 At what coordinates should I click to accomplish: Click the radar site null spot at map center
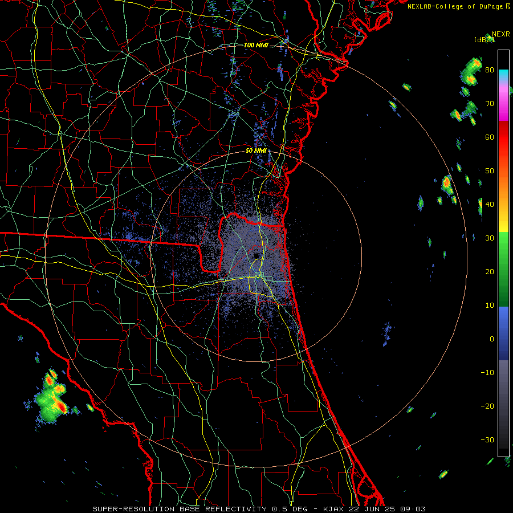(256, 256)
